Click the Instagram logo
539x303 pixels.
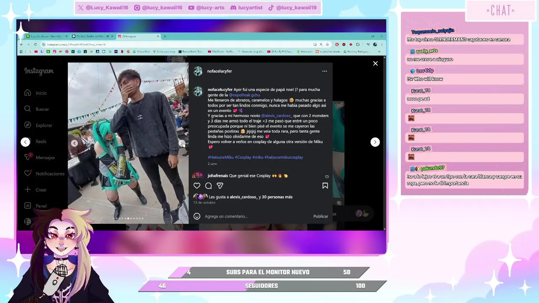[39, 71]
